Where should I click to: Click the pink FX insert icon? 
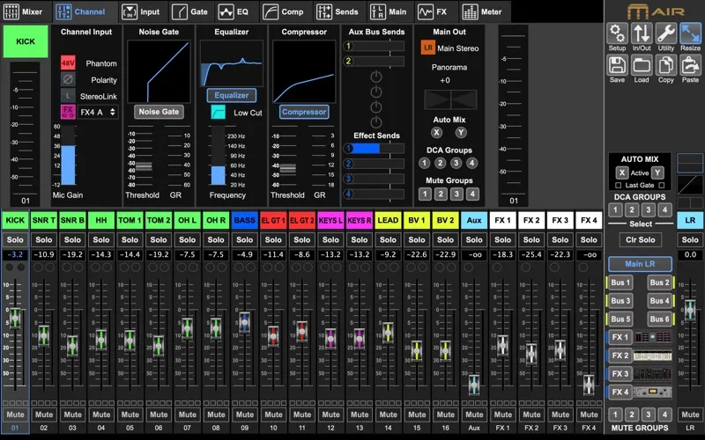pyautogui.click(x=68, y=112)
